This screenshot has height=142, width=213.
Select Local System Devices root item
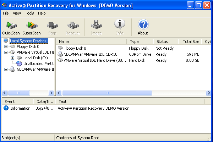(x=29, y=41)
